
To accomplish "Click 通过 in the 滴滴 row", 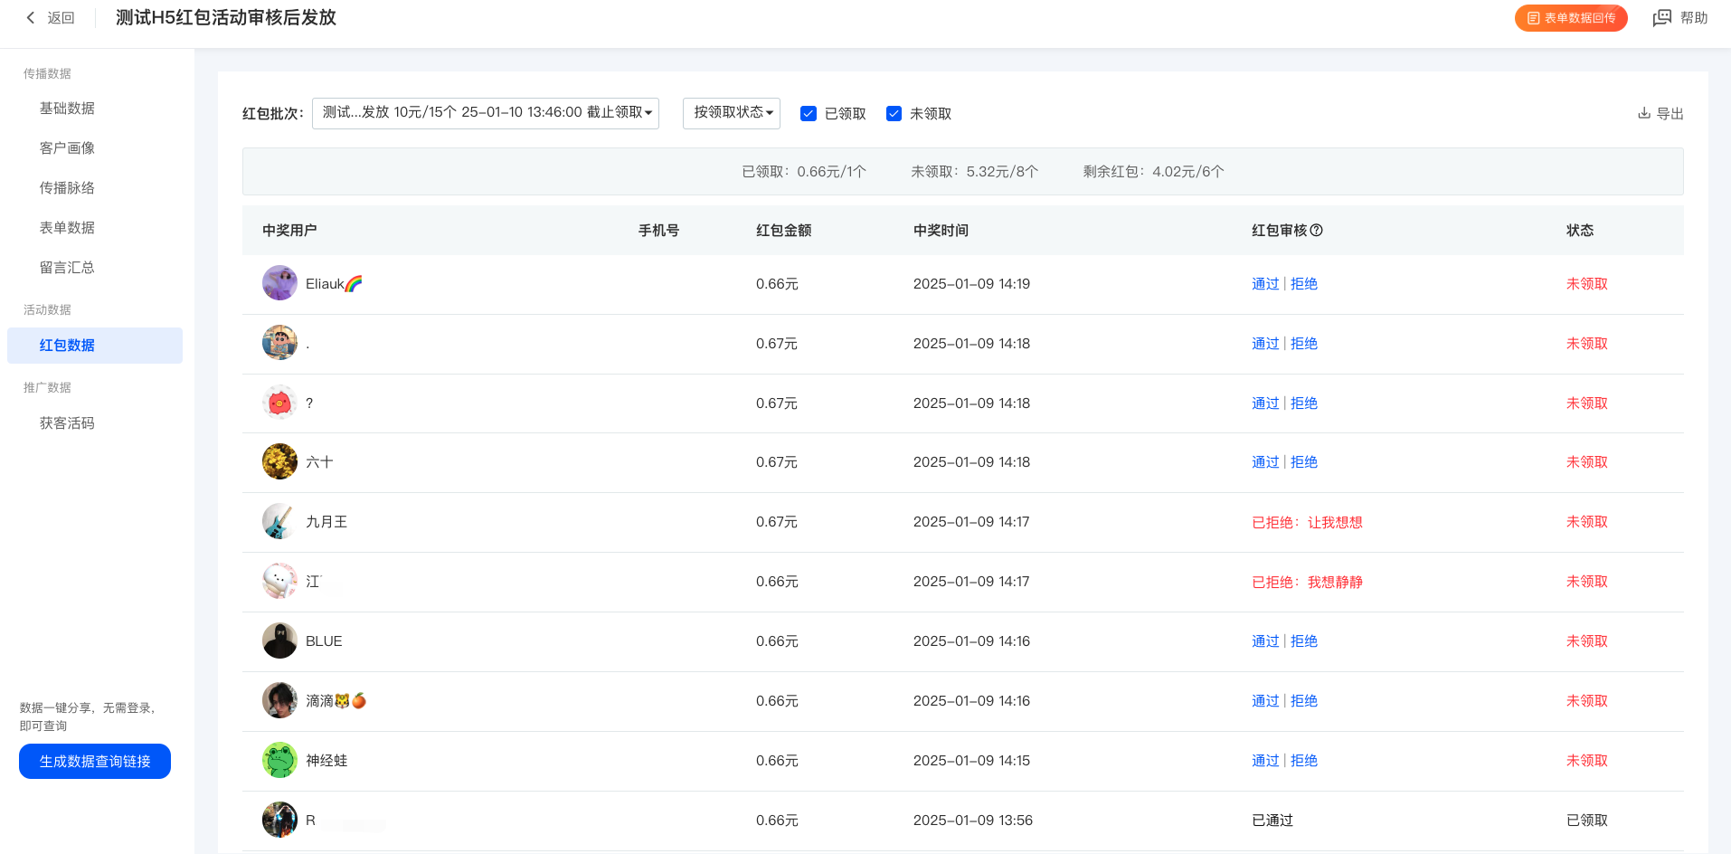I will pyautogui.click(x=1265, y=700).
